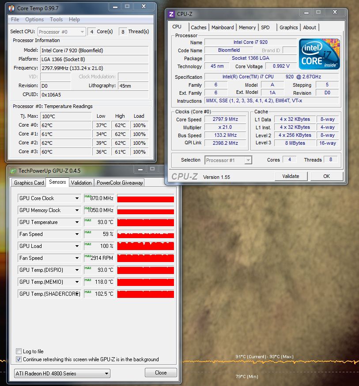Select the CPU tab in CPU-Z

tap(177, 27)
